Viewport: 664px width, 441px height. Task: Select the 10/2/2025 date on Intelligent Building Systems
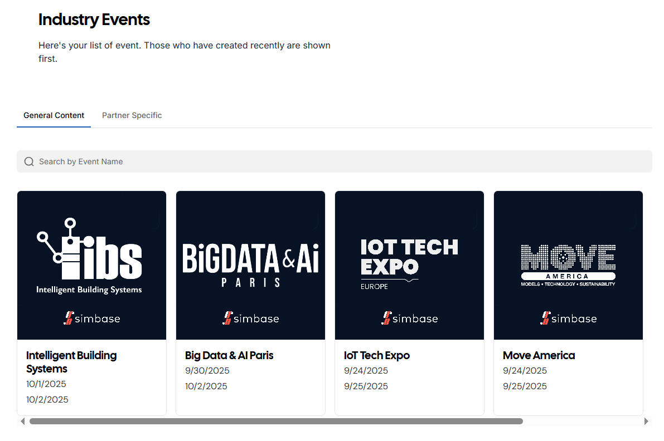pos(47,400)
